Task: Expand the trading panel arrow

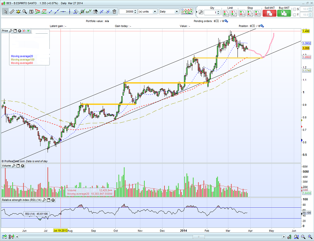Action: [x=197, y=12]
